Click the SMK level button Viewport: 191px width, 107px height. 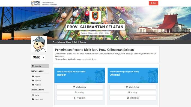tap(36, 57)
